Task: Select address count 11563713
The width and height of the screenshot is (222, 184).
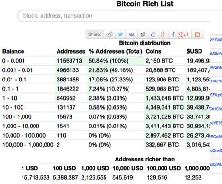Action: click(70, 61)
